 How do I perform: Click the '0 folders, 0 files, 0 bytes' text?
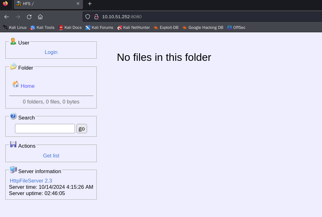tap(51, 102)
